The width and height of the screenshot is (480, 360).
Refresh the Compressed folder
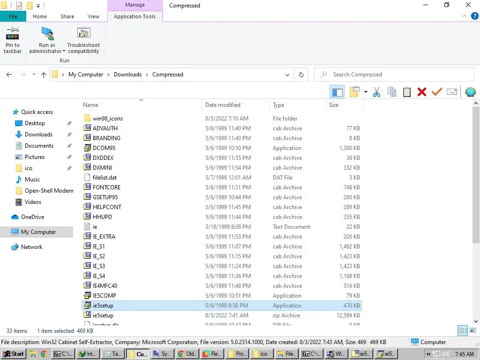pyautogui.click(x=301, y=75)
